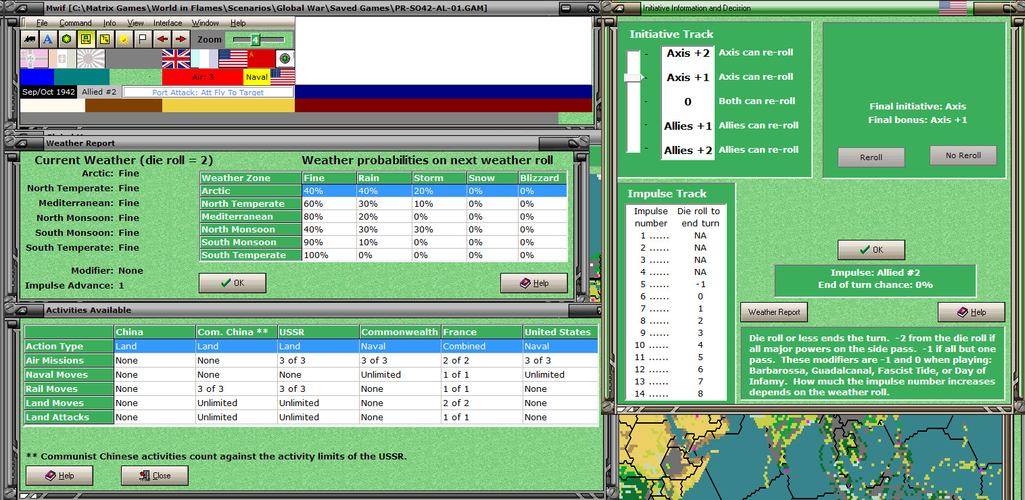This screenshot has width=1025, height=500.
Task: Click the Blizzard column header
Action: pyautogui.click(x=542, y=178)
